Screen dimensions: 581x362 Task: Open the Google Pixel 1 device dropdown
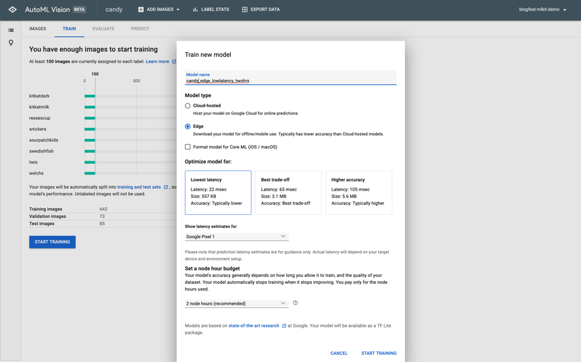tap(236, 236)
